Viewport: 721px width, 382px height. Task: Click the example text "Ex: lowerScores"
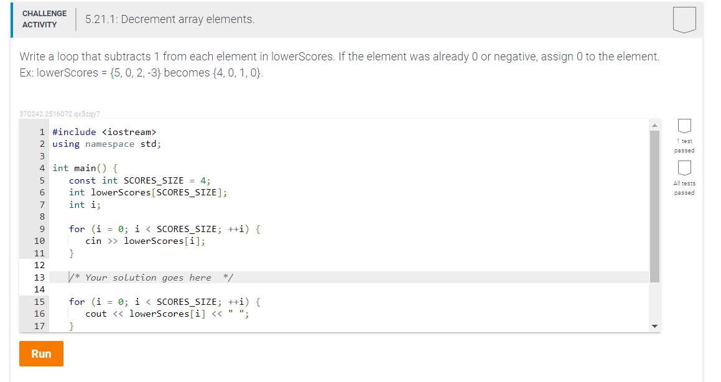pos(55,73)
